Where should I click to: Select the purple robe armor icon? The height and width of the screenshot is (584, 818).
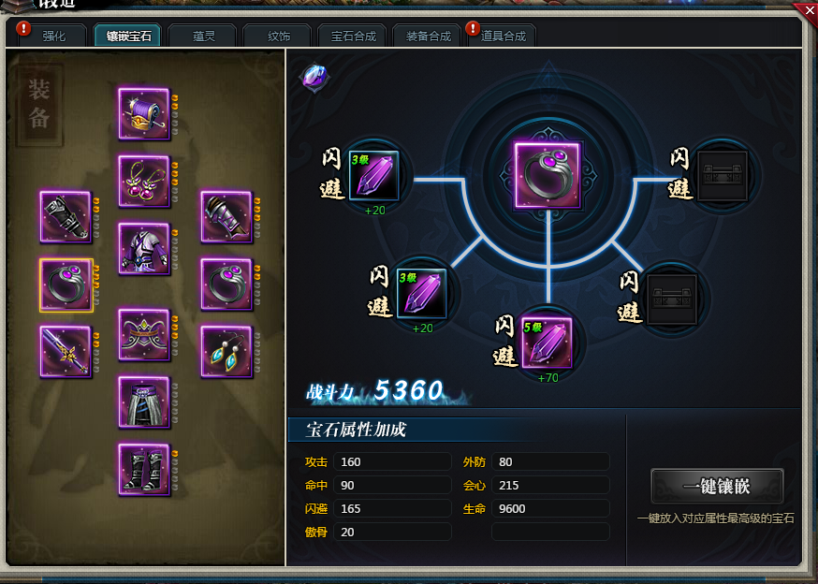tap(144, 249)
